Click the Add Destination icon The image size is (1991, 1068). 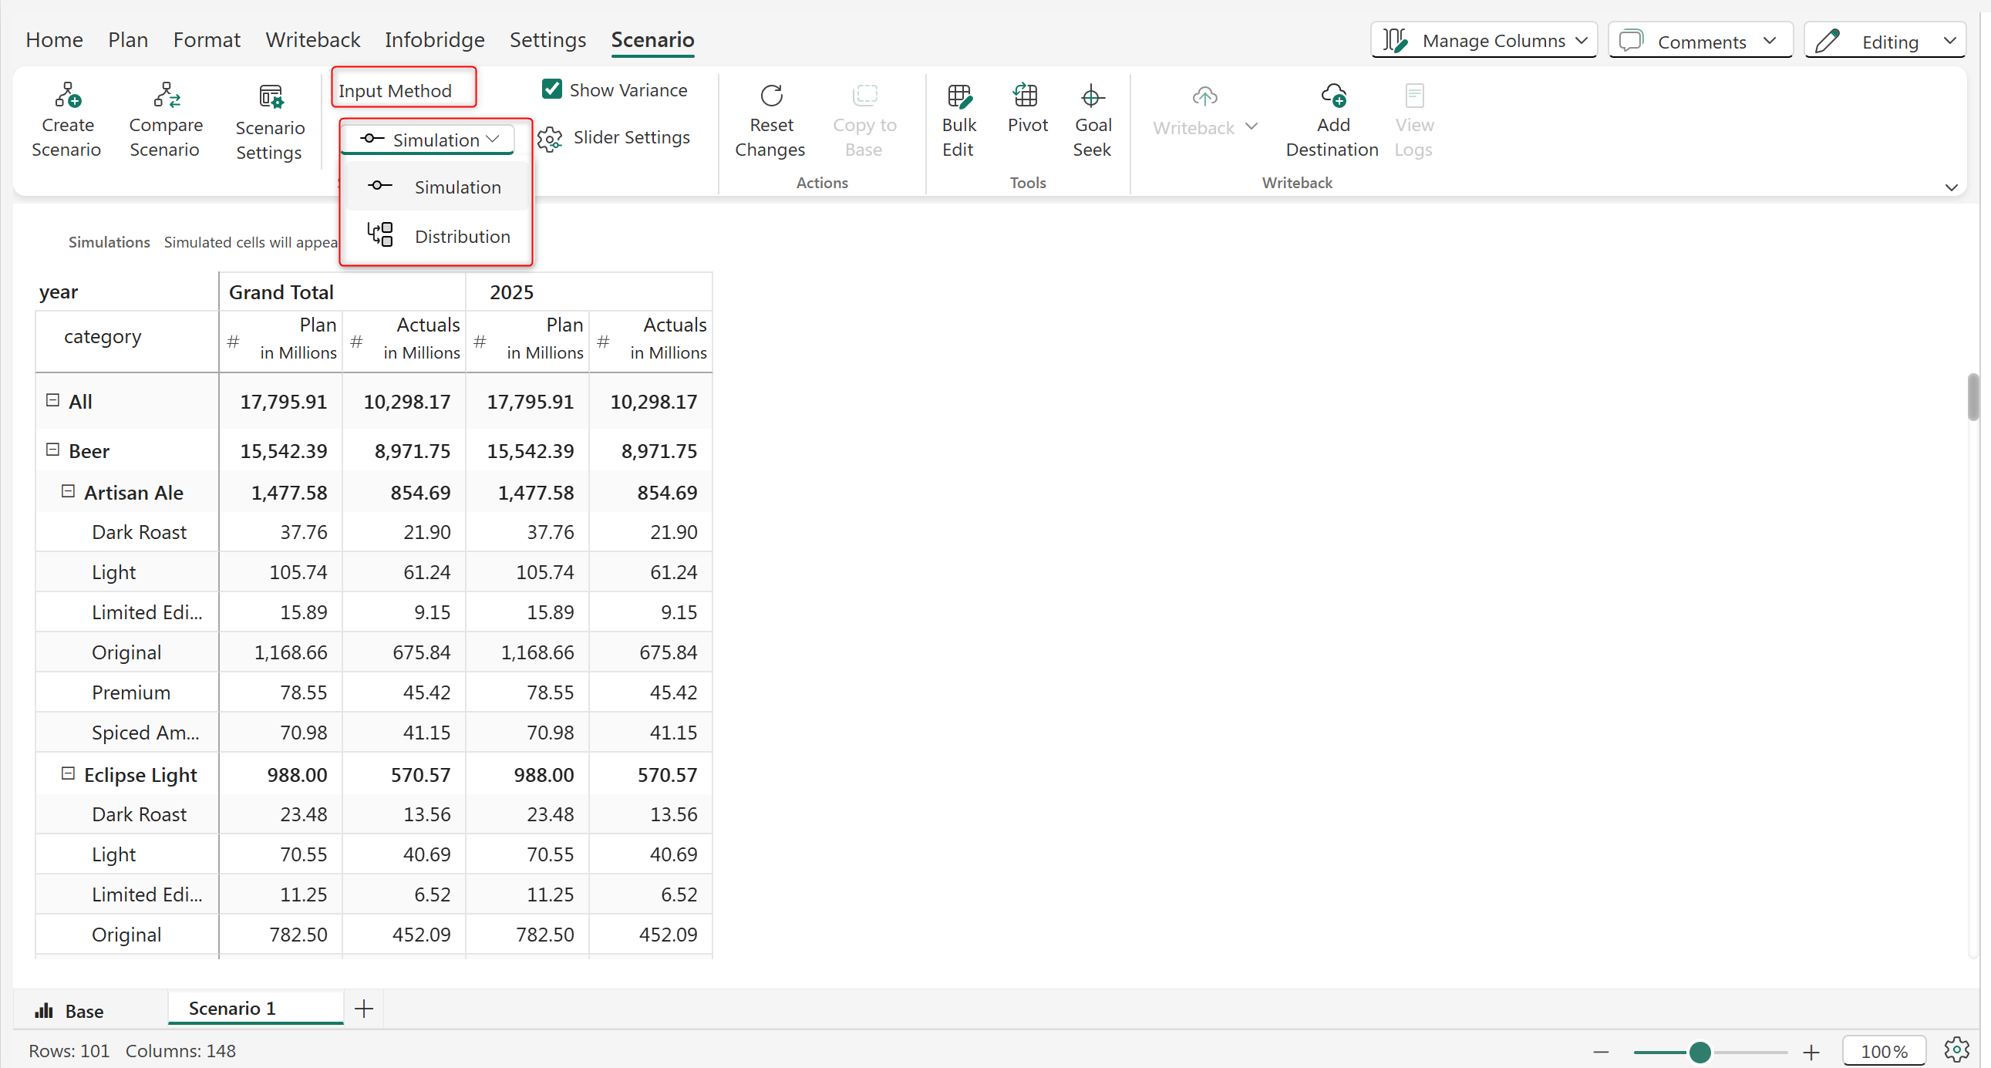coord(1332,96)
